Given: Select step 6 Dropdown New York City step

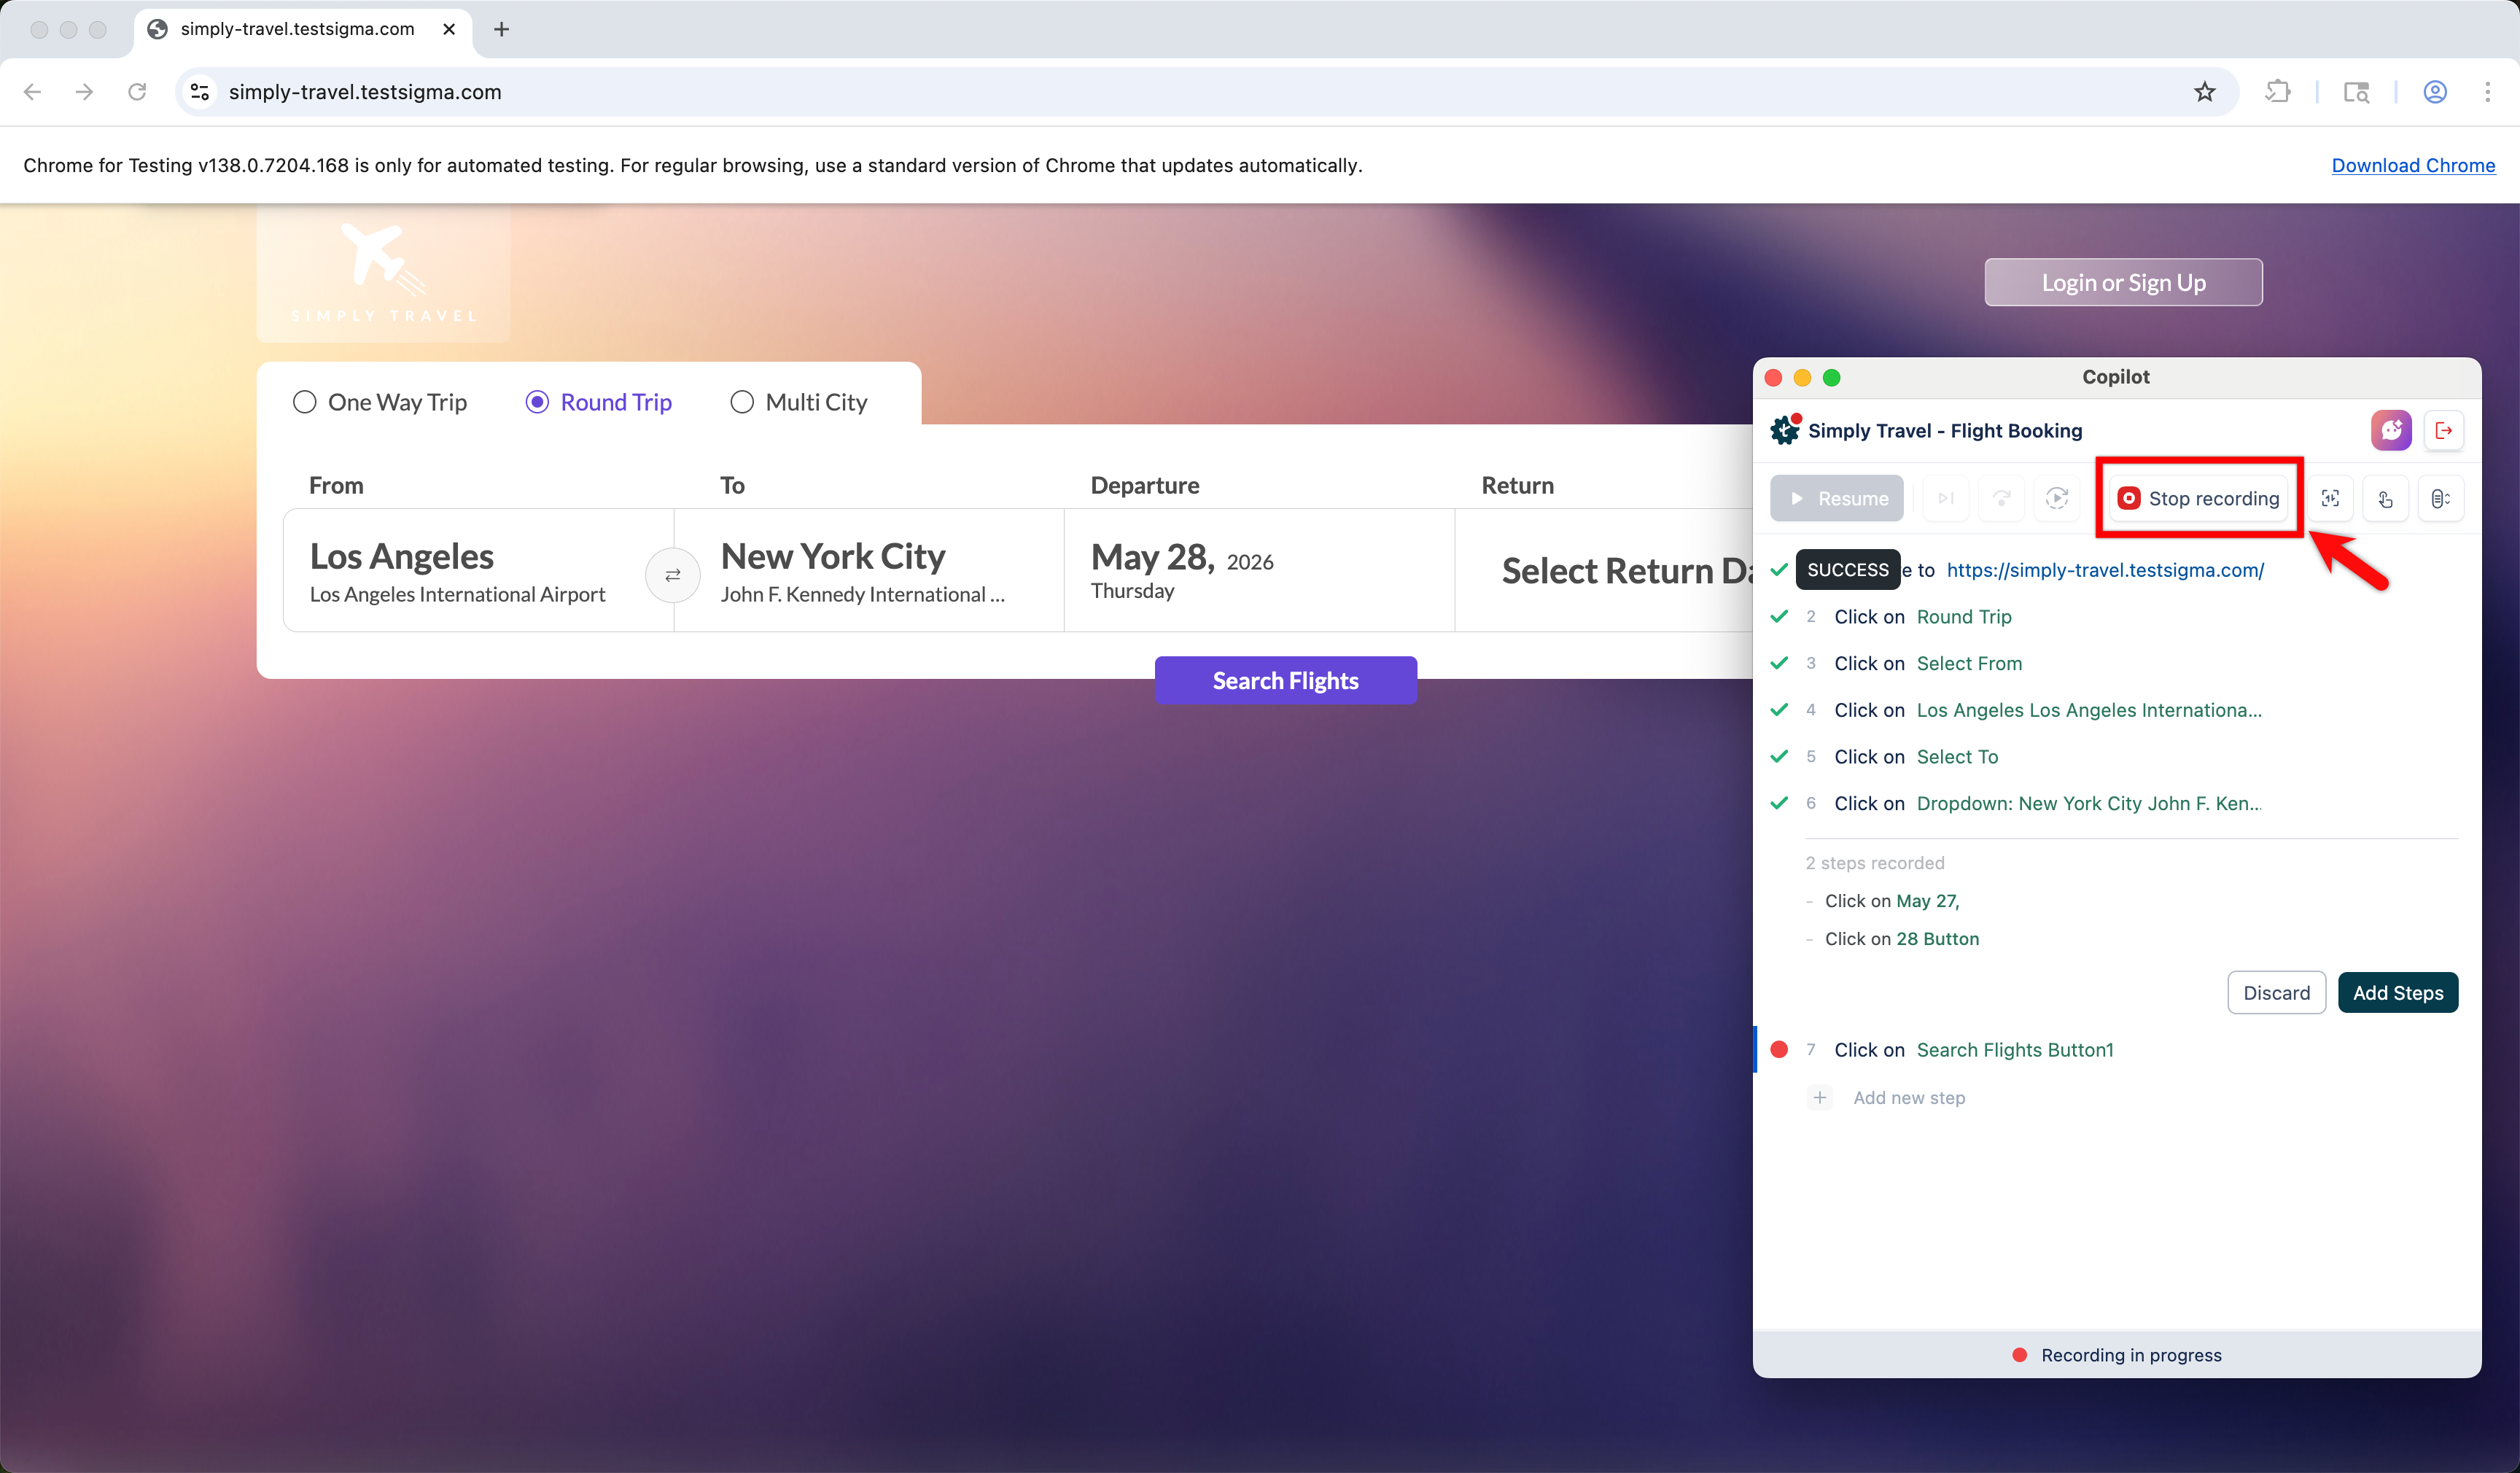Looking at the screenshot, I should point(2118,804).
